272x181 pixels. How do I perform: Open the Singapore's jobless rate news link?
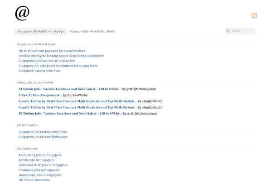click(x=47, y=61)
